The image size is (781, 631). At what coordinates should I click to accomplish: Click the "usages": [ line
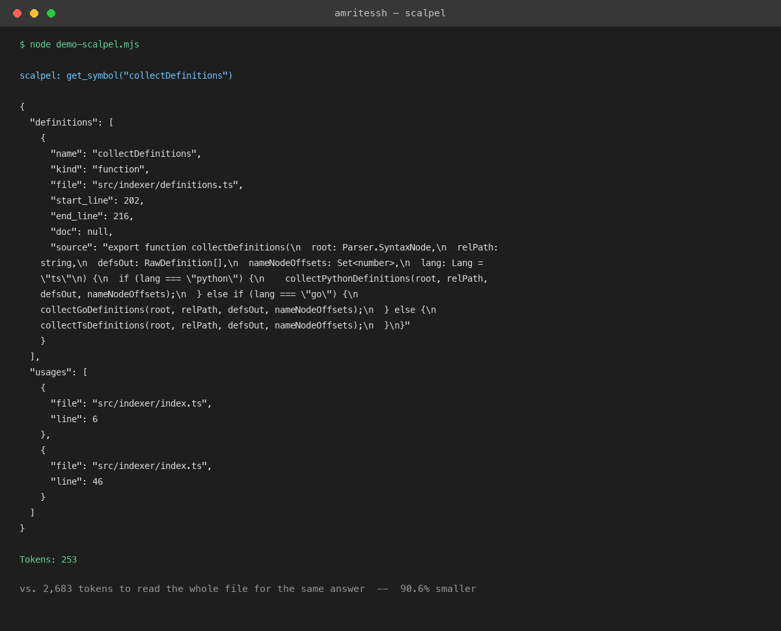(59, 372)
